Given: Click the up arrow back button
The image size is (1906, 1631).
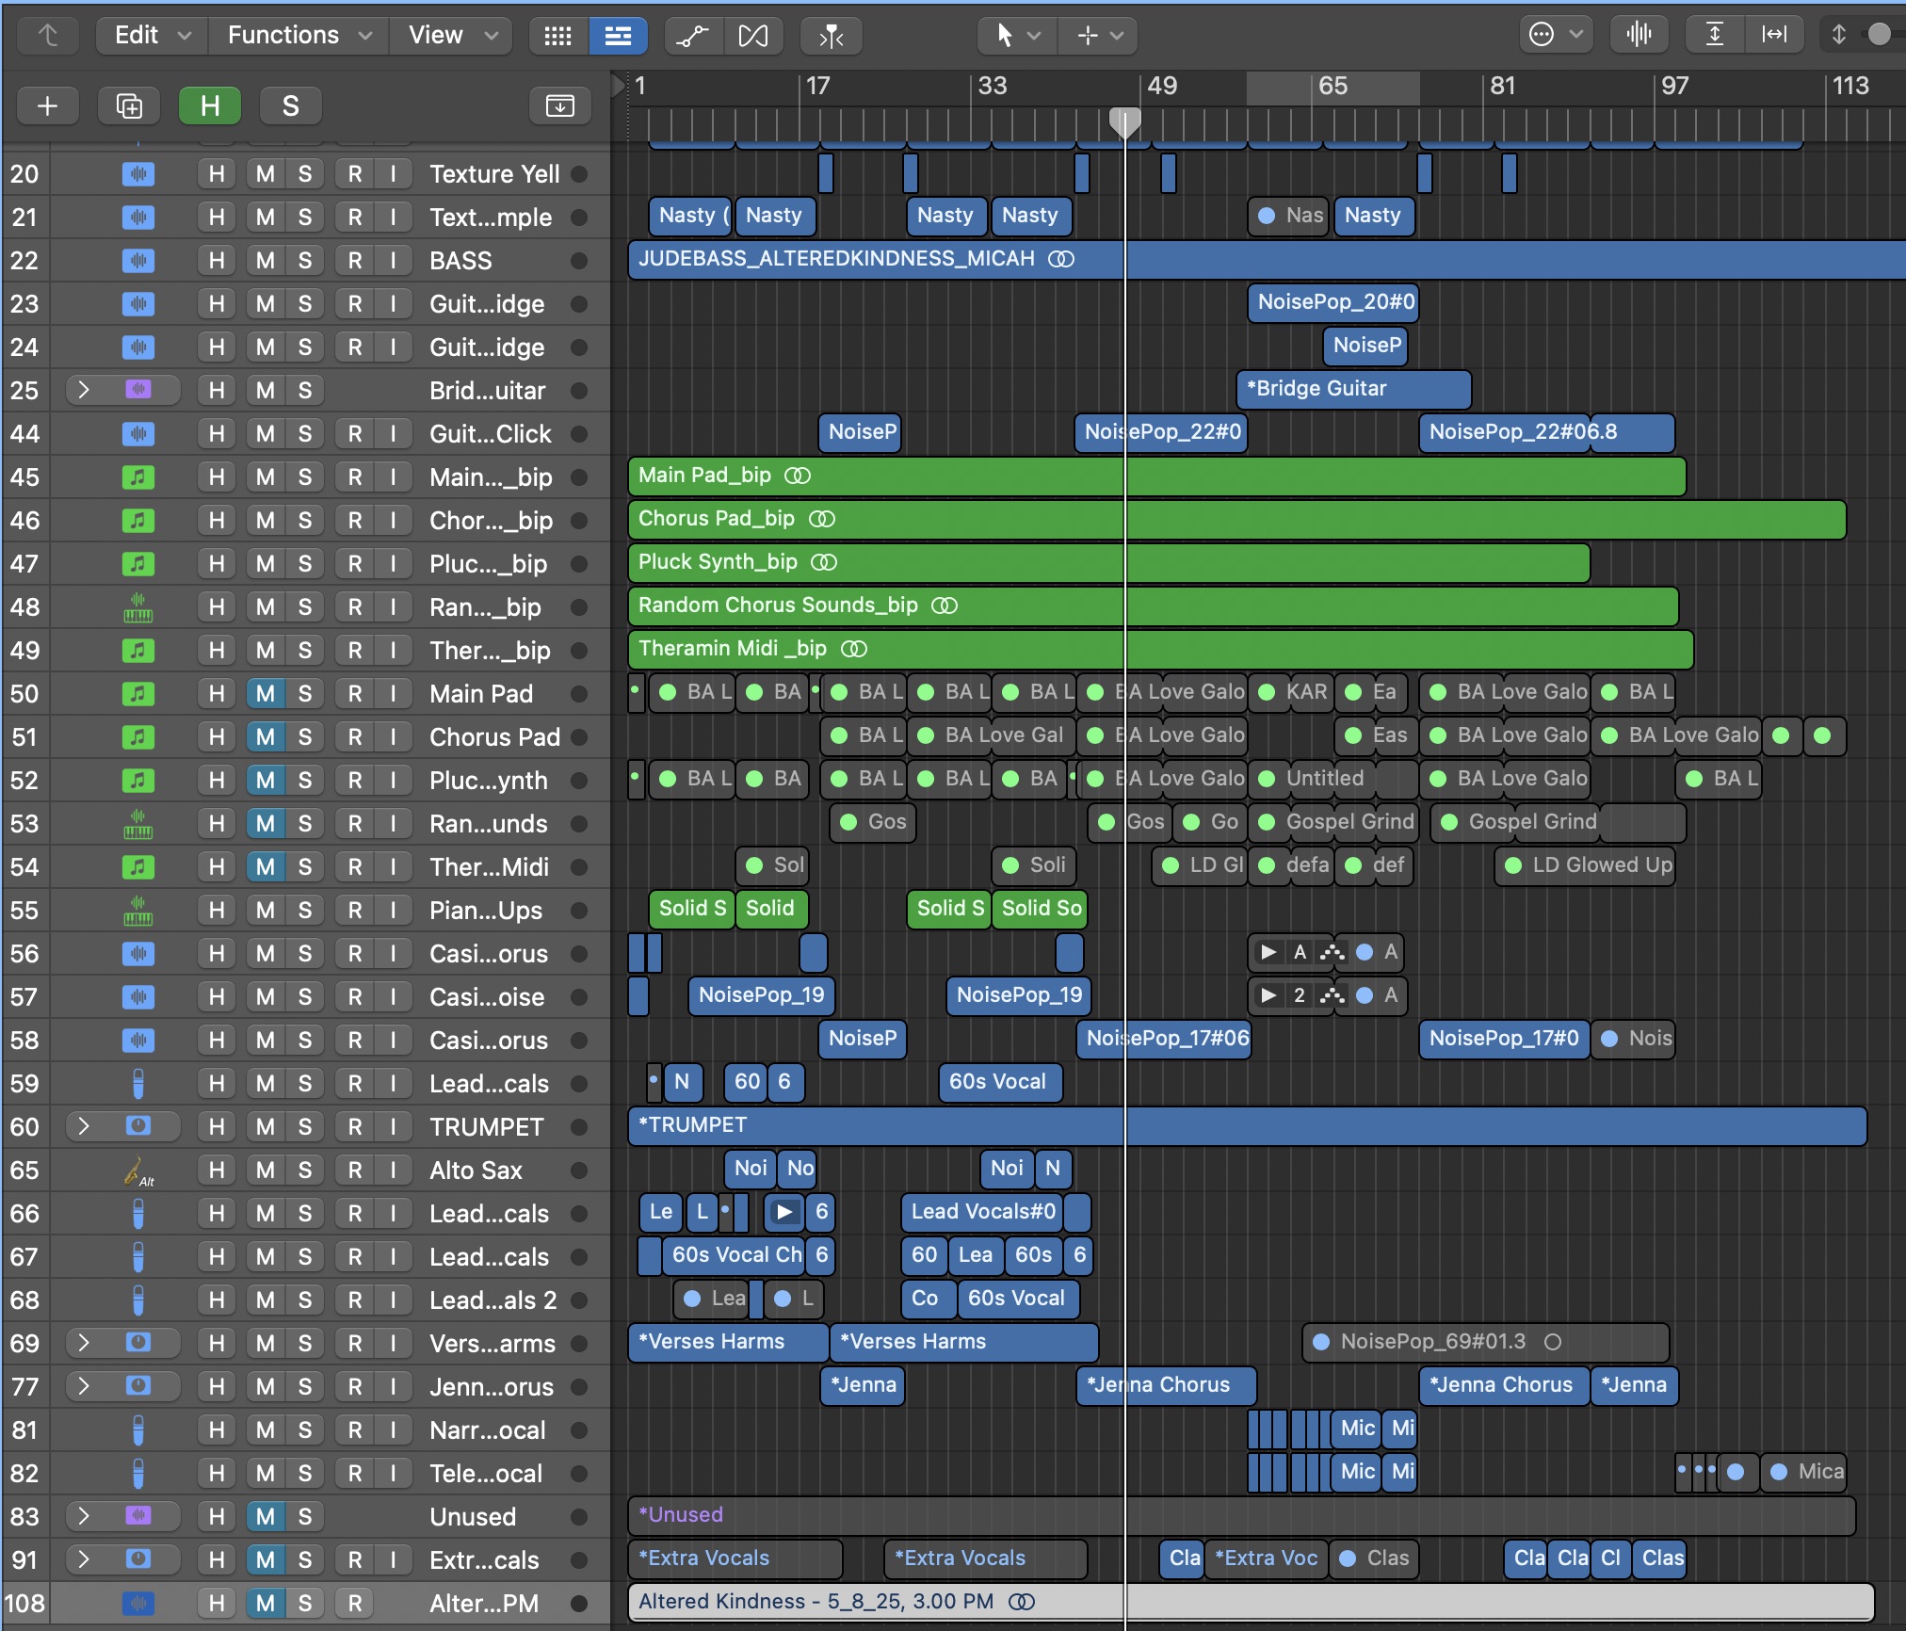Looking at the screenshot, I should pyautogui.click(x=48, y=36).
